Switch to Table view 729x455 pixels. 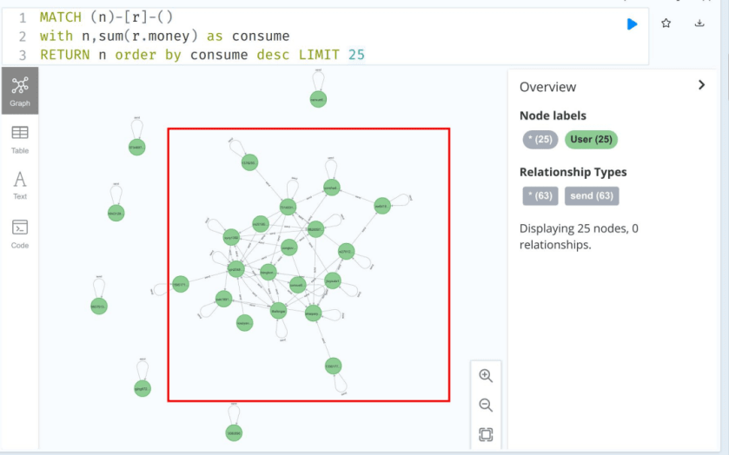(x=20, y=140)
